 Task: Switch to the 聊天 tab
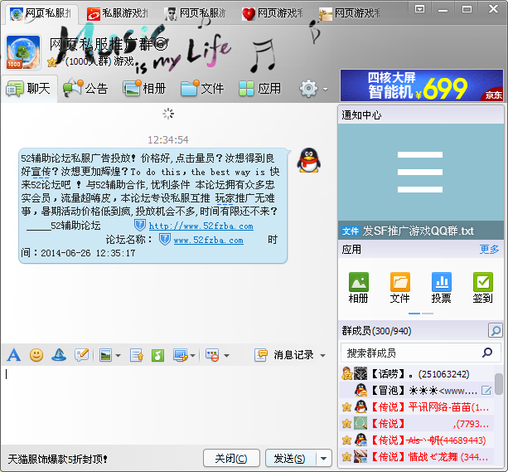[x=29, y=89]
